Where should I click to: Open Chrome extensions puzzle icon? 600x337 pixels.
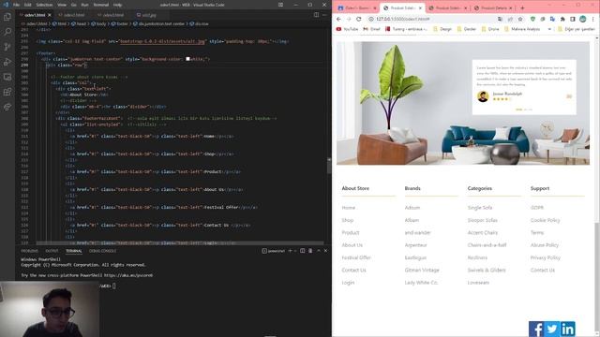click(x=562, y=19)
